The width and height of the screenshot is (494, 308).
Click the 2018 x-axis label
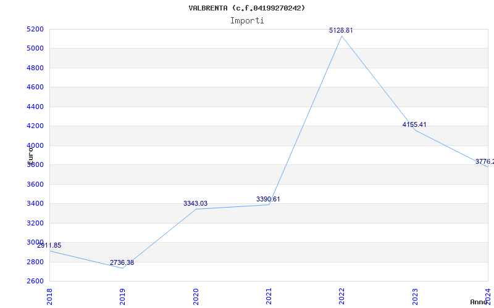(49, 297)
